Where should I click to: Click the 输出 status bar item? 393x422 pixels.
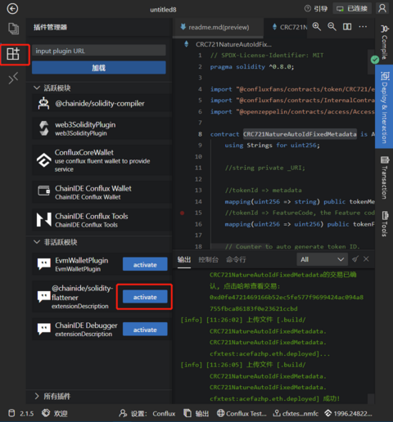(x=196, y=414)
